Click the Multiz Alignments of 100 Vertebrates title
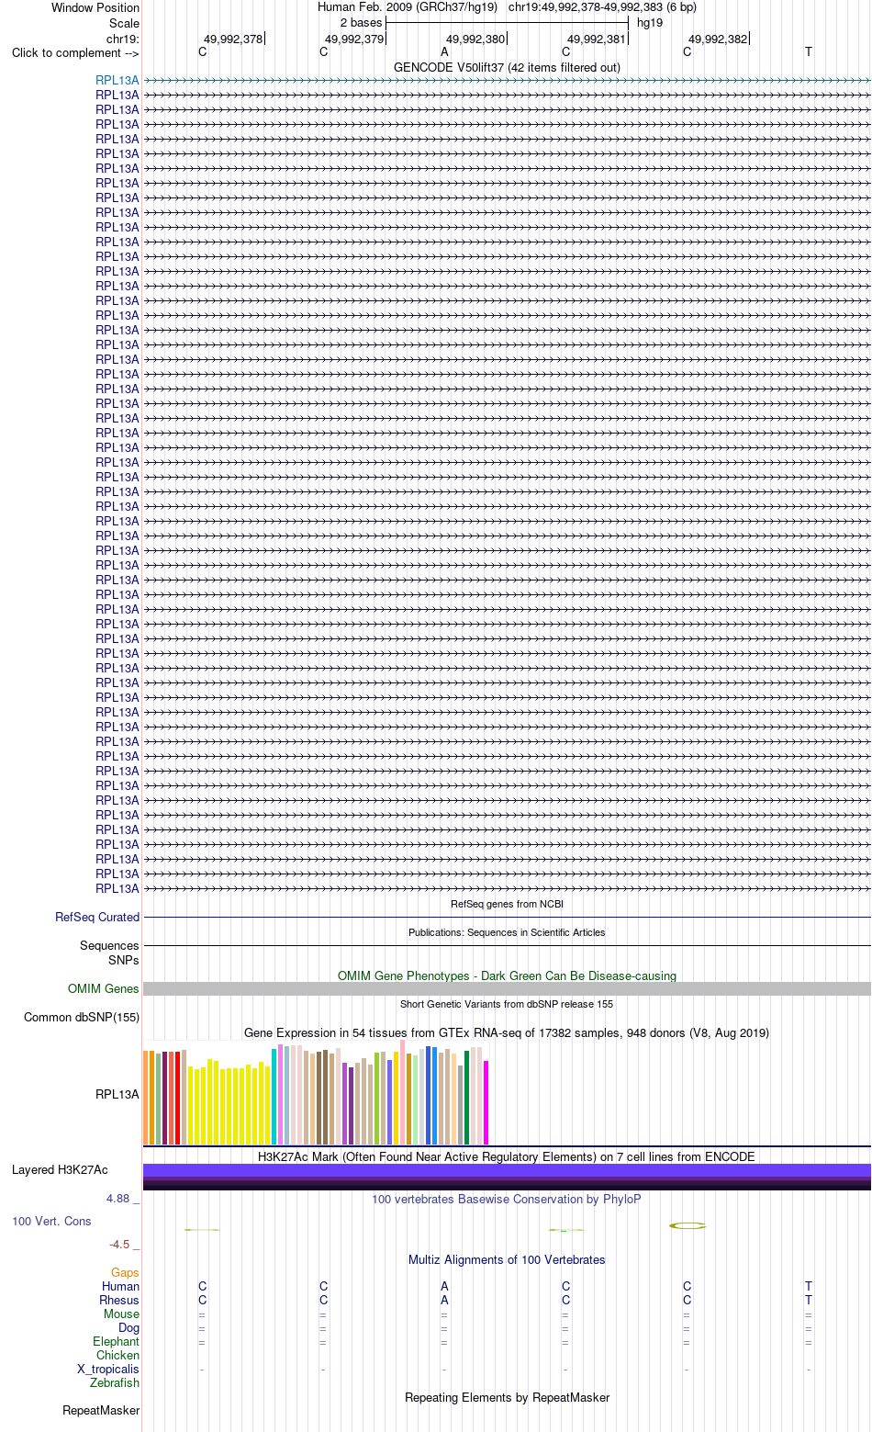 click(507, 1259)
